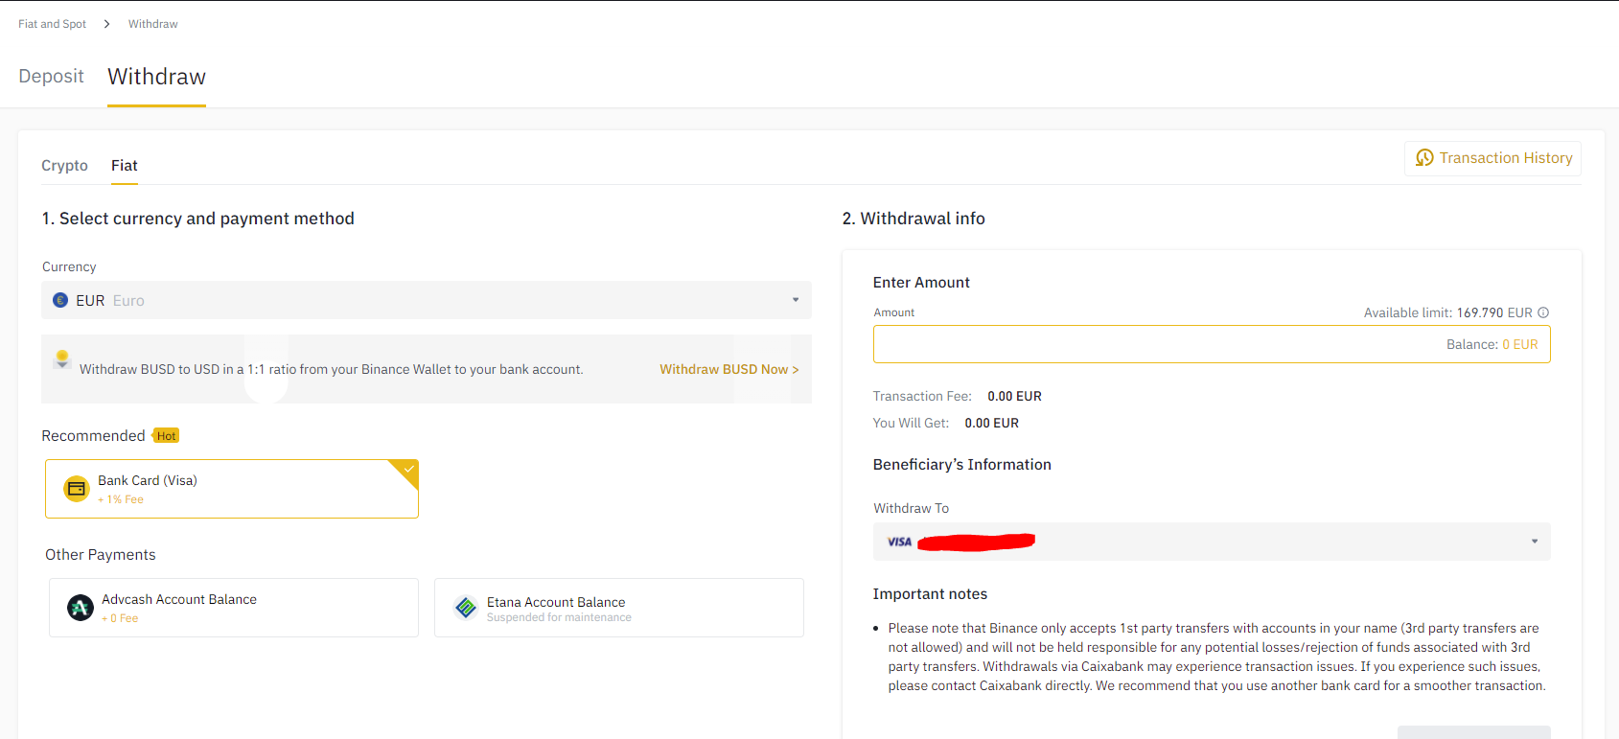The width and height of the screenshot is (1619, 739).
Task: Select the Withdraw tab
Action: click(156, 77)
